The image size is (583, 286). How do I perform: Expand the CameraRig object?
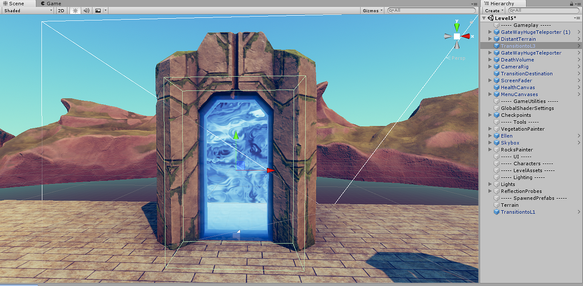tap(490, 67)
